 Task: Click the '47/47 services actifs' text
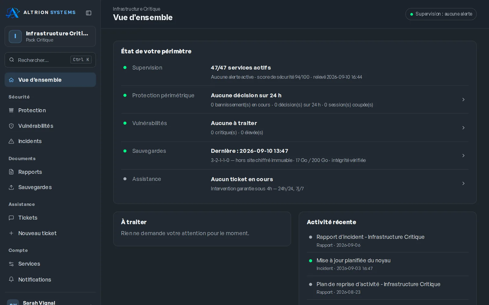[241, 68]
